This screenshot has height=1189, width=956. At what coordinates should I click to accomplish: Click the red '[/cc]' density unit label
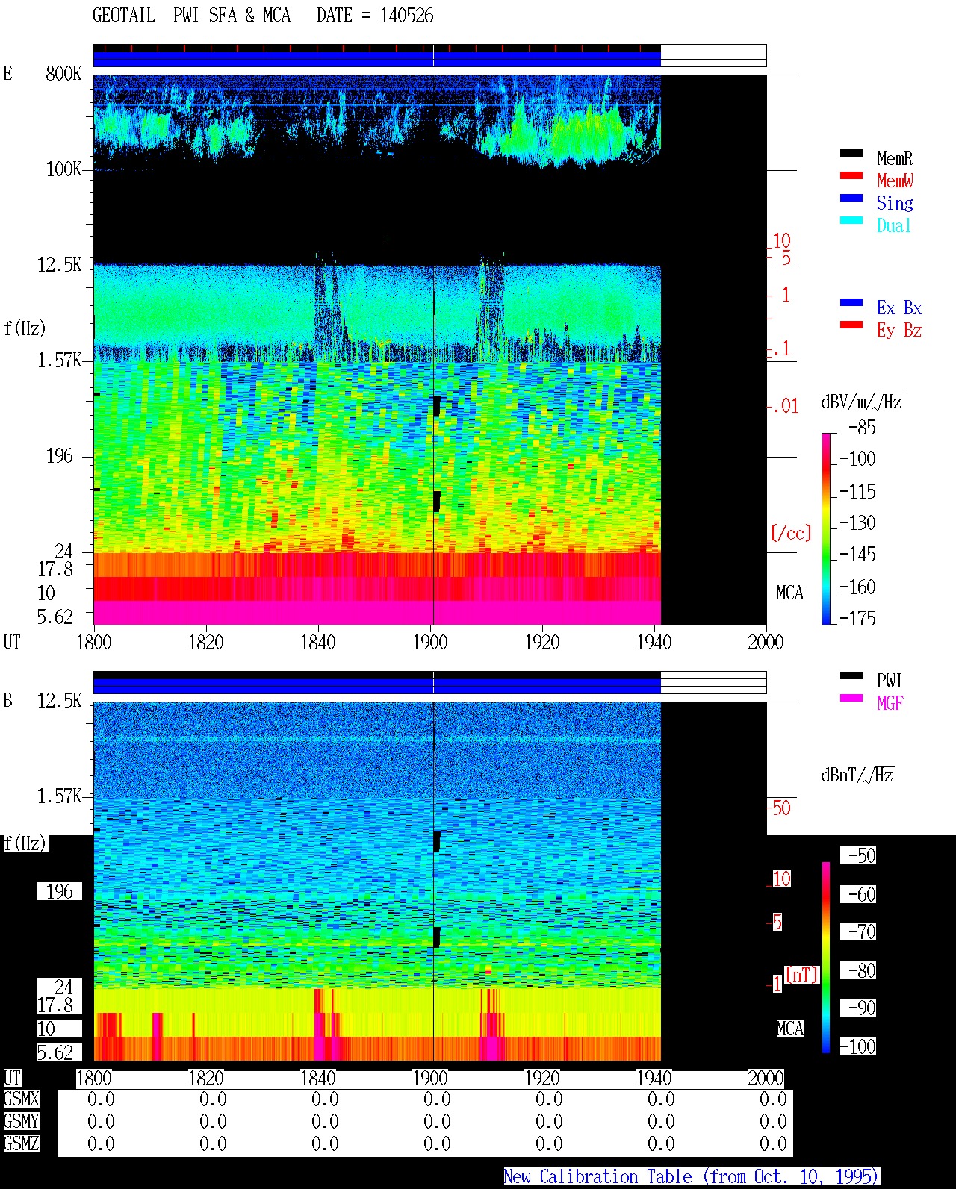(791, 533)
